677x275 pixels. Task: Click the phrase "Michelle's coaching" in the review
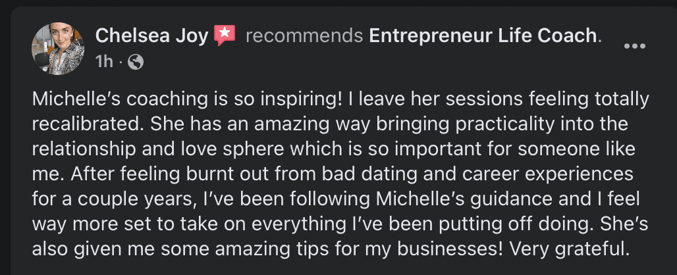[x=104, y=99]
